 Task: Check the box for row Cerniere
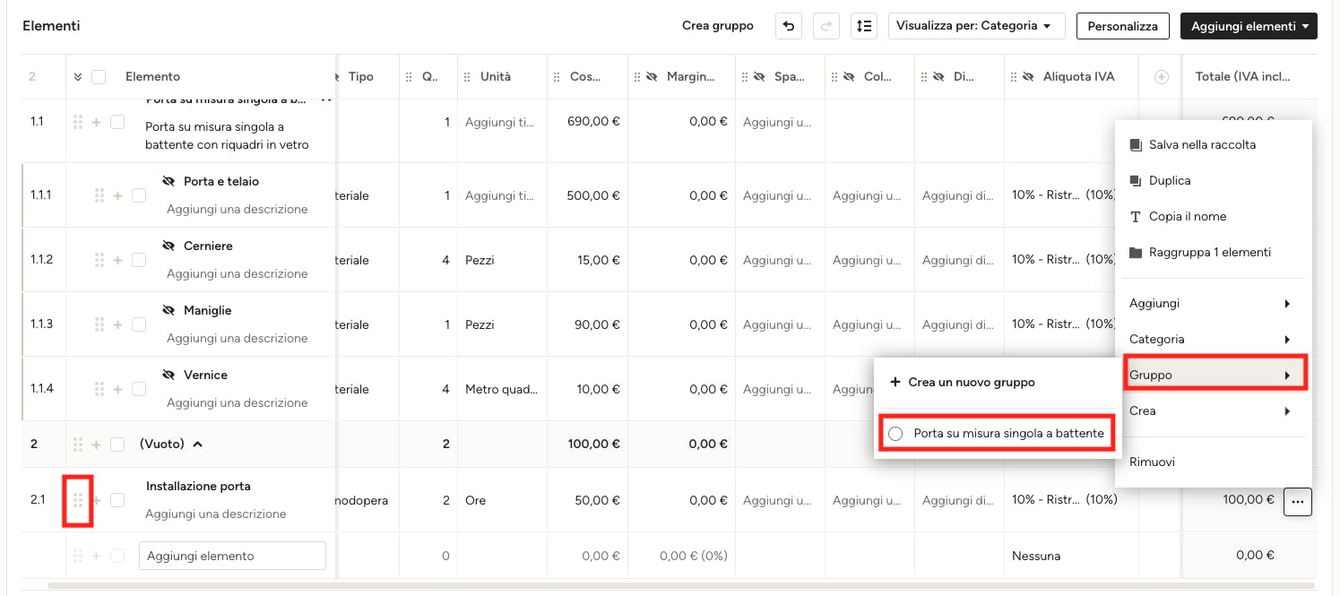[139, 260]
